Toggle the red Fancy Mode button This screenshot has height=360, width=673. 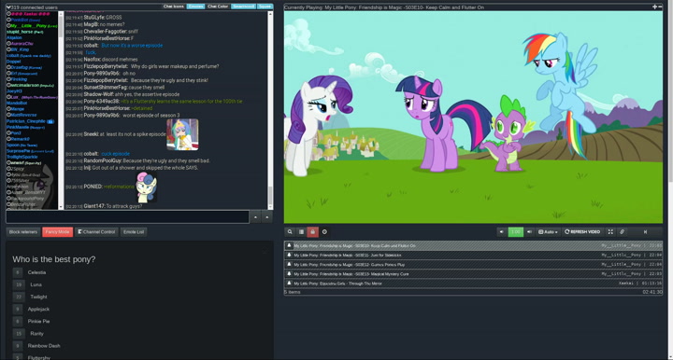[x=58, y=232]
